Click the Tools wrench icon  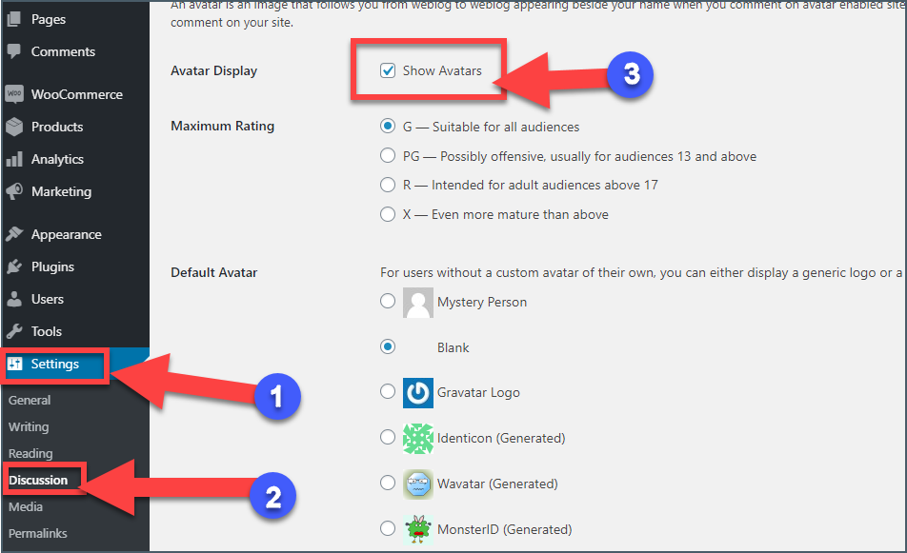click(14, 331)
